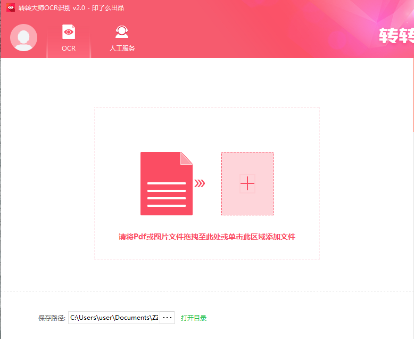Open the 打开目录 link
The image size is (414, 339).
(x=194, y=318)
